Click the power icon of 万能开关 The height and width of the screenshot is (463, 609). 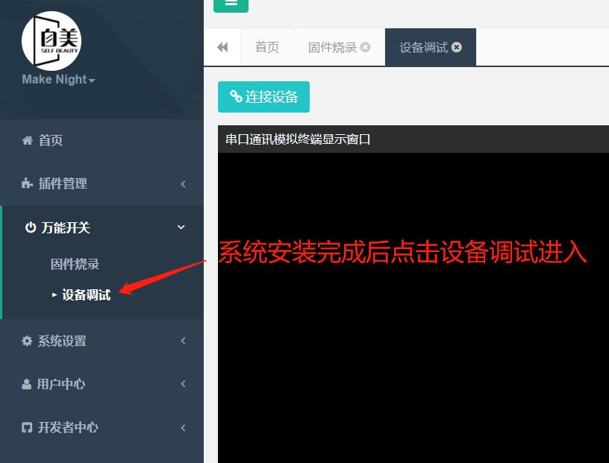pos(31,227)
